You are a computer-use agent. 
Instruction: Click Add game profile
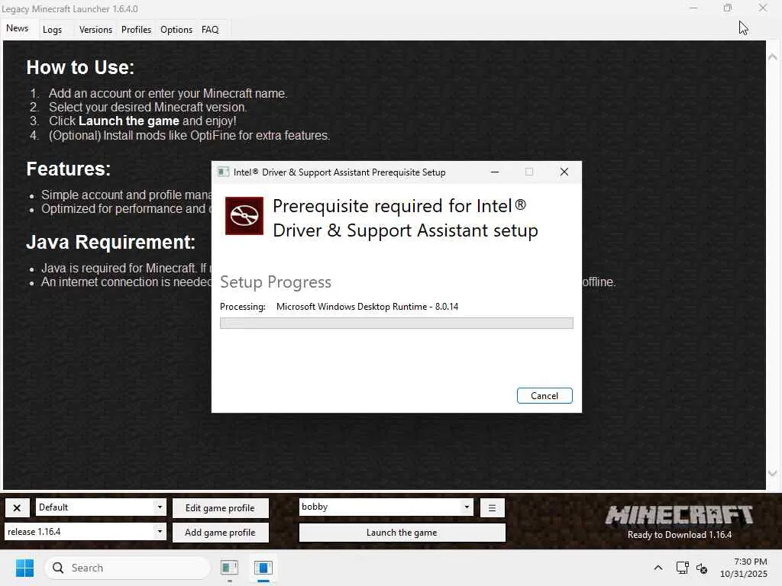220,532
